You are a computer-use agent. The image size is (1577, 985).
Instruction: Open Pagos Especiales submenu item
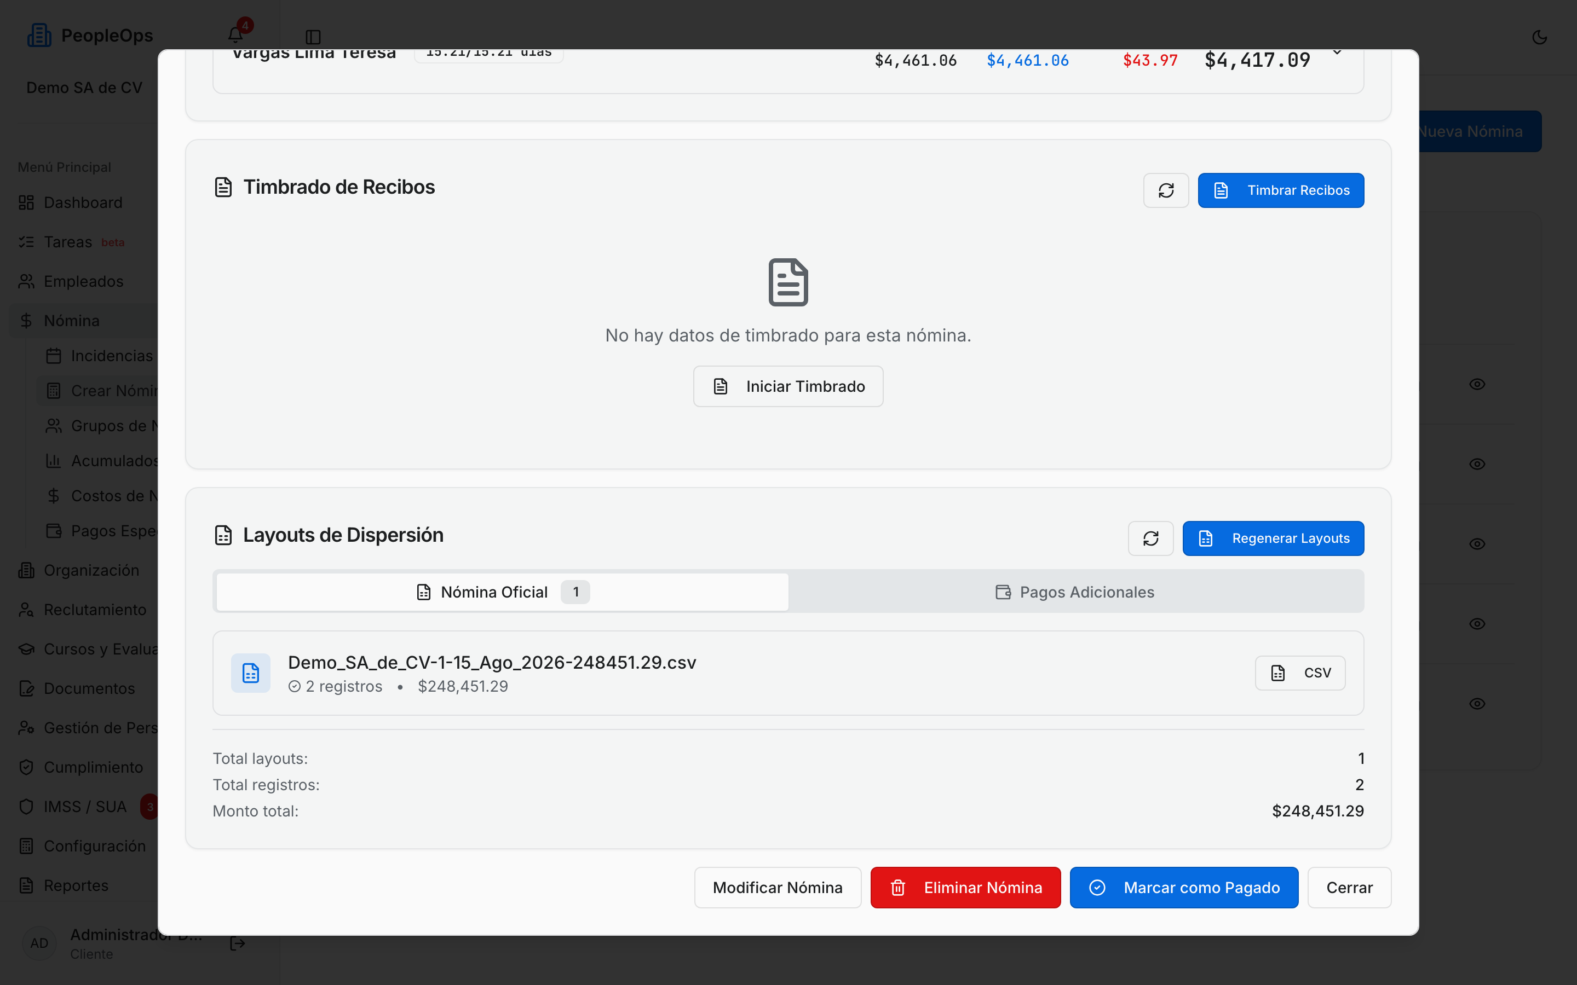(x=98, y=531)
